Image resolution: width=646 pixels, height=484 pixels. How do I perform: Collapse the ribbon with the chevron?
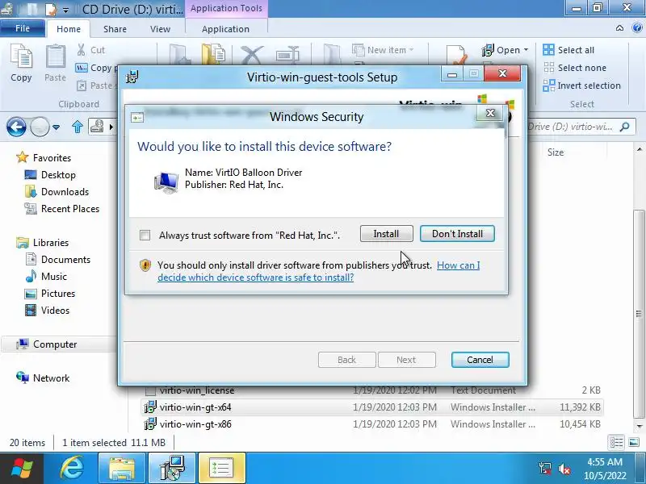619,28
